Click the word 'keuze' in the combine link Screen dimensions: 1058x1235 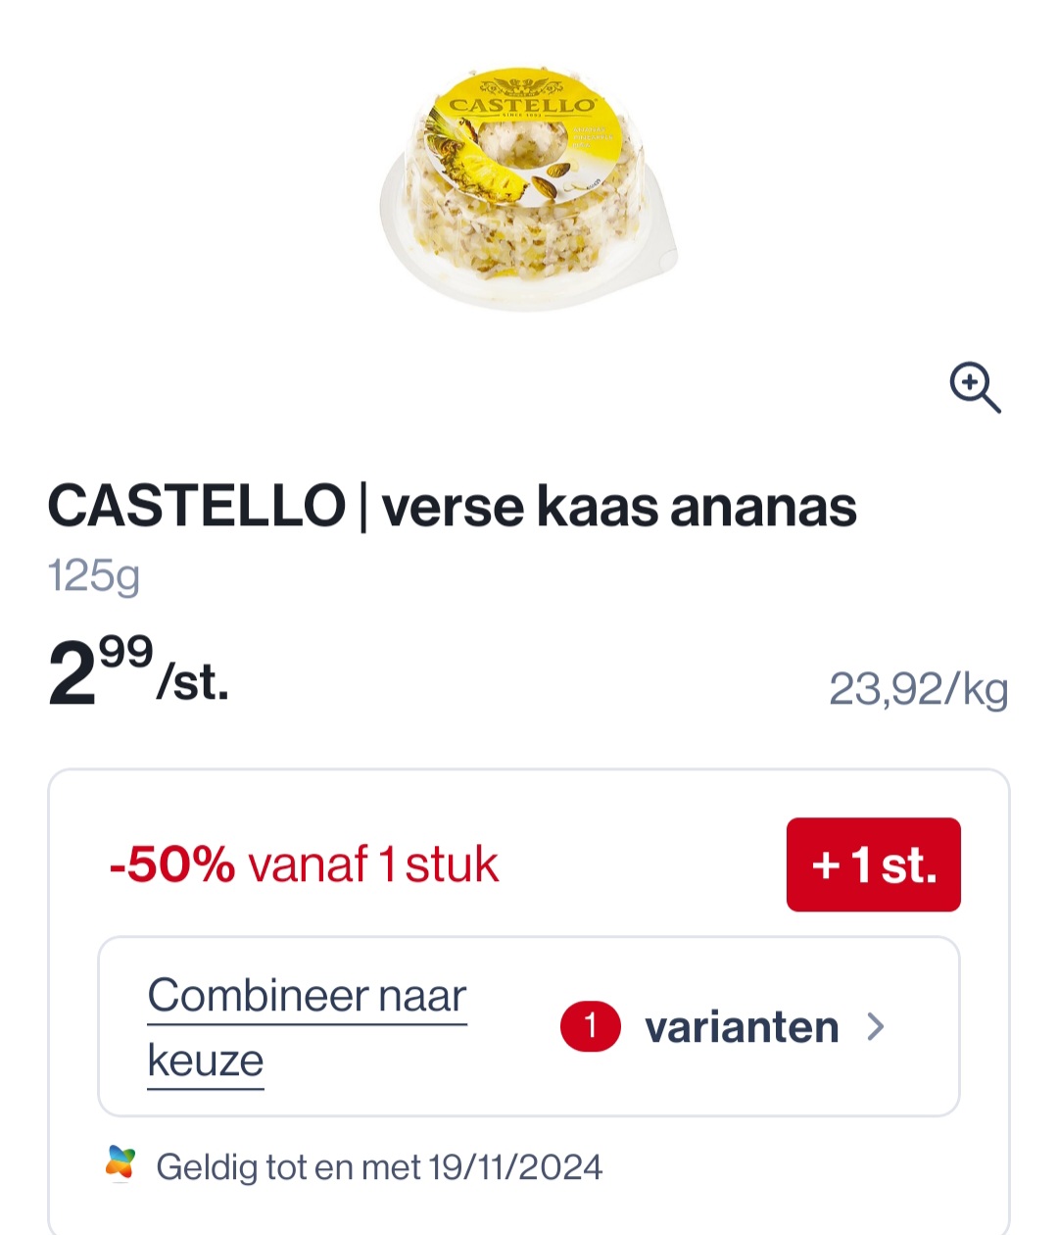tap(206, 1061)
